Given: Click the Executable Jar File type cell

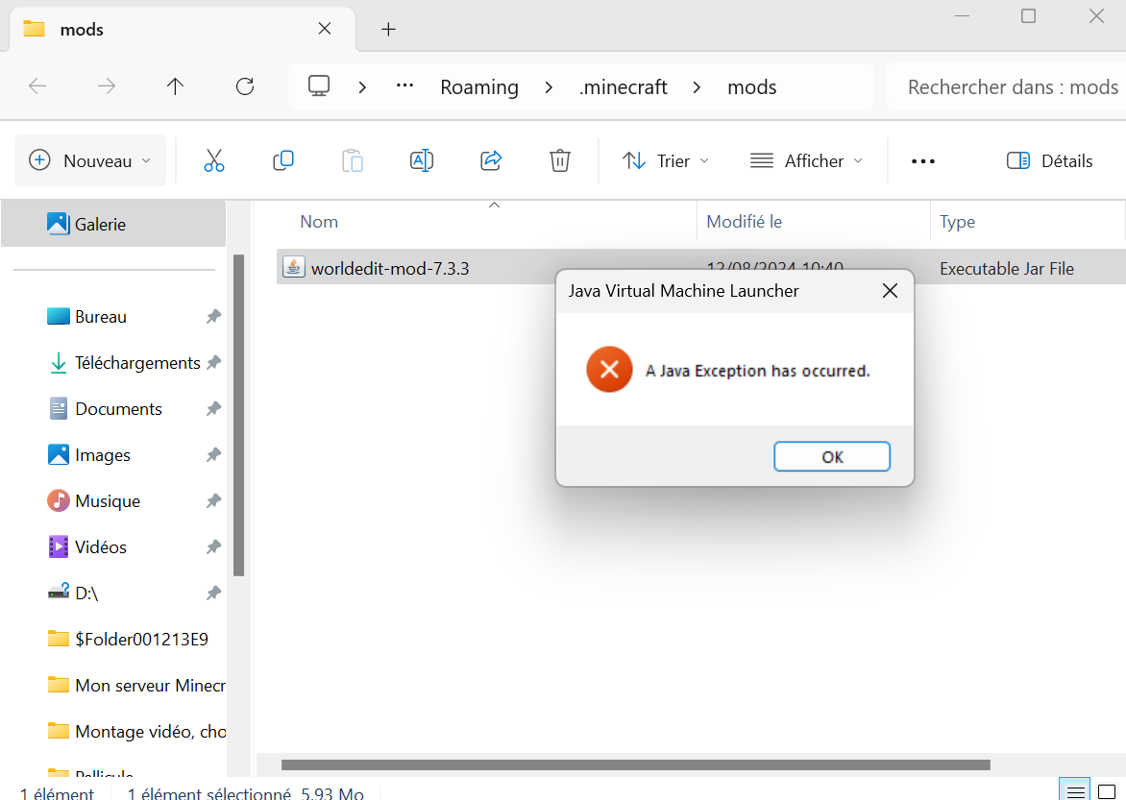Looking at the screenshot, I should coord(1007,269).
